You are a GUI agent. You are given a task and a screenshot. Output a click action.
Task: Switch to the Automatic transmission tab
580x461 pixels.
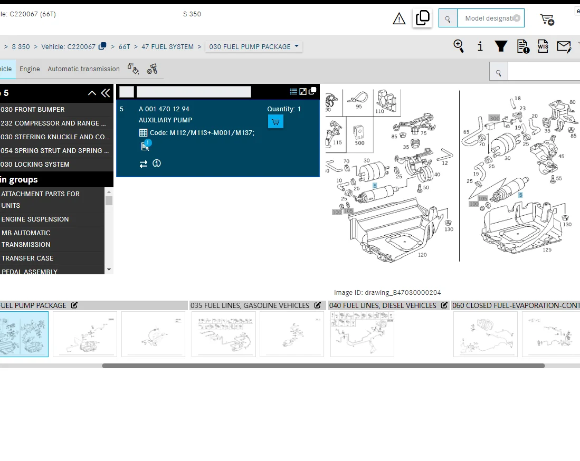(83, 69)
